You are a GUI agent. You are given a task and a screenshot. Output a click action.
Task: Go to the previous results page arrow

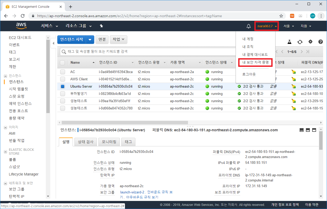[x=282, y=52]
